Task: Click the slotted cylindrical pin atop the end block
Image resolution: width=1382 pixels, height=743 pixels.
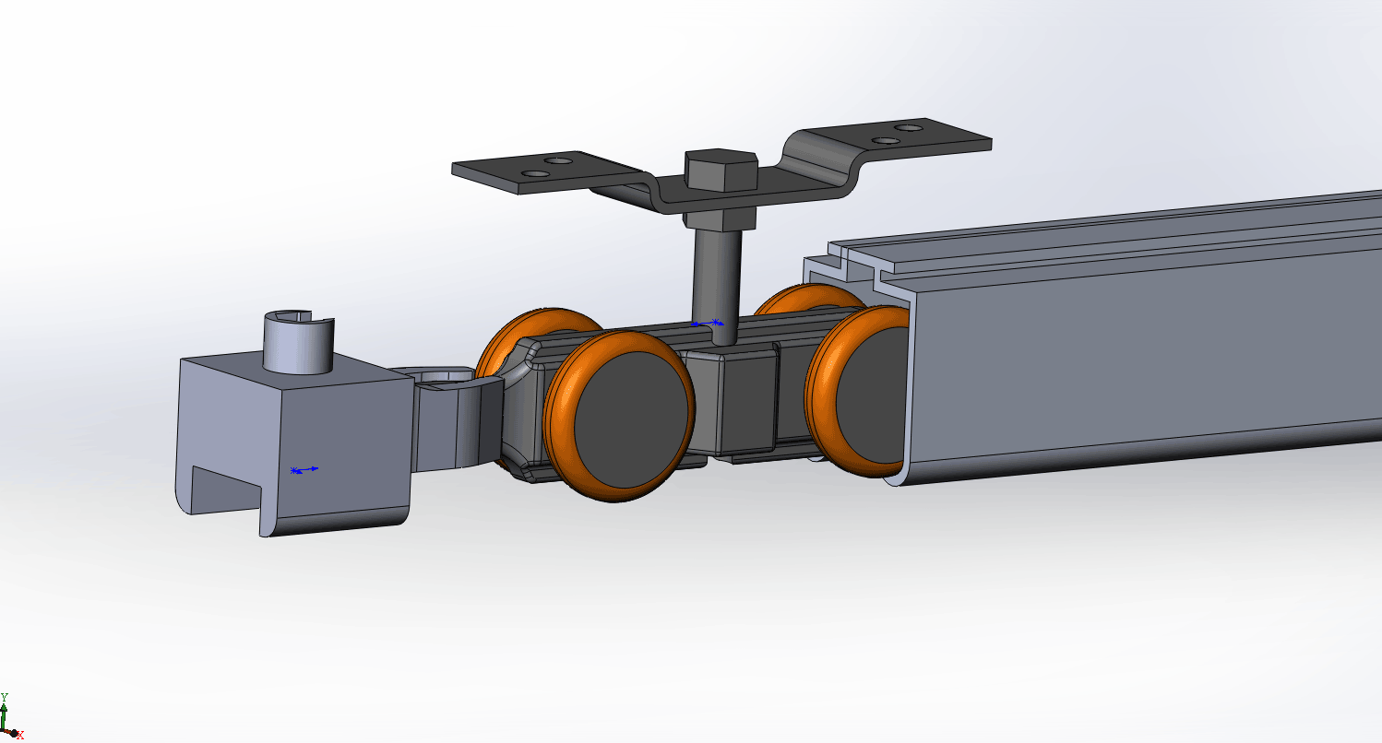Action: click(x=299, y=341)
